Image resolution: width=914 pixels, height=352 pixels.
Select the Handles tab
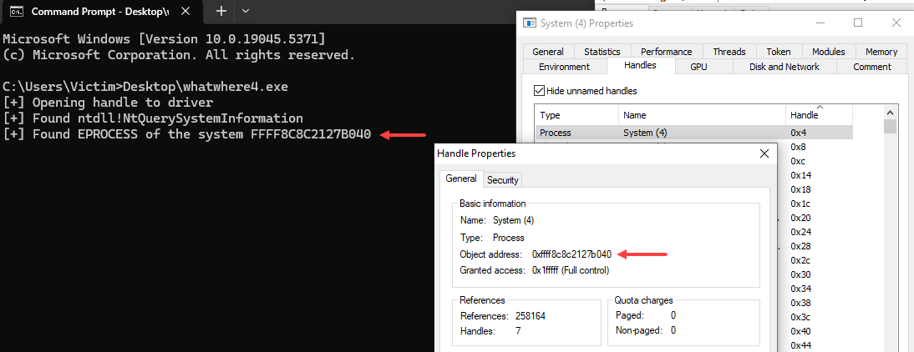point(640,65)
